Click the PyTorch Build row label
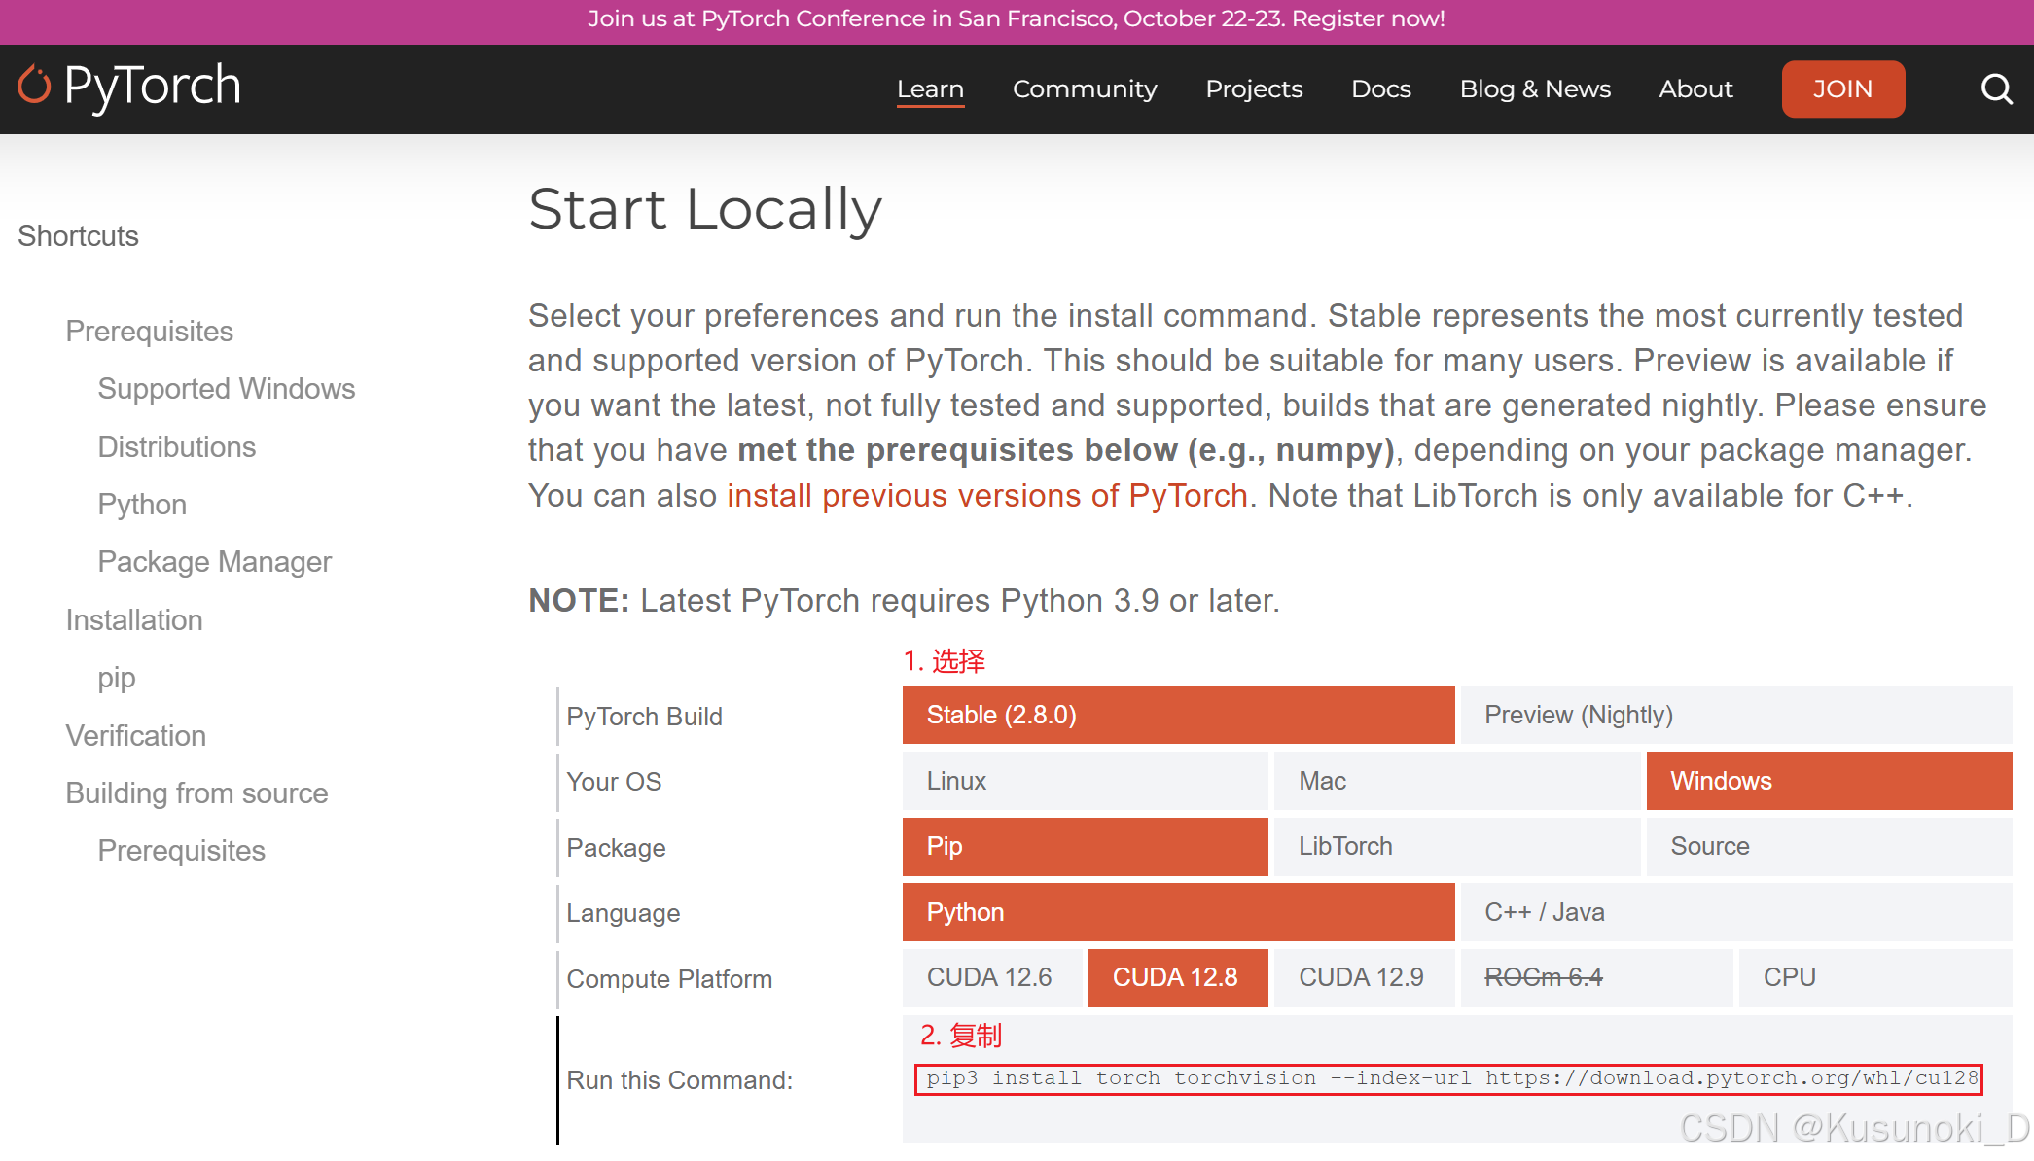This screenshot has height=1161, width=2034. click(x=644, y=717)
